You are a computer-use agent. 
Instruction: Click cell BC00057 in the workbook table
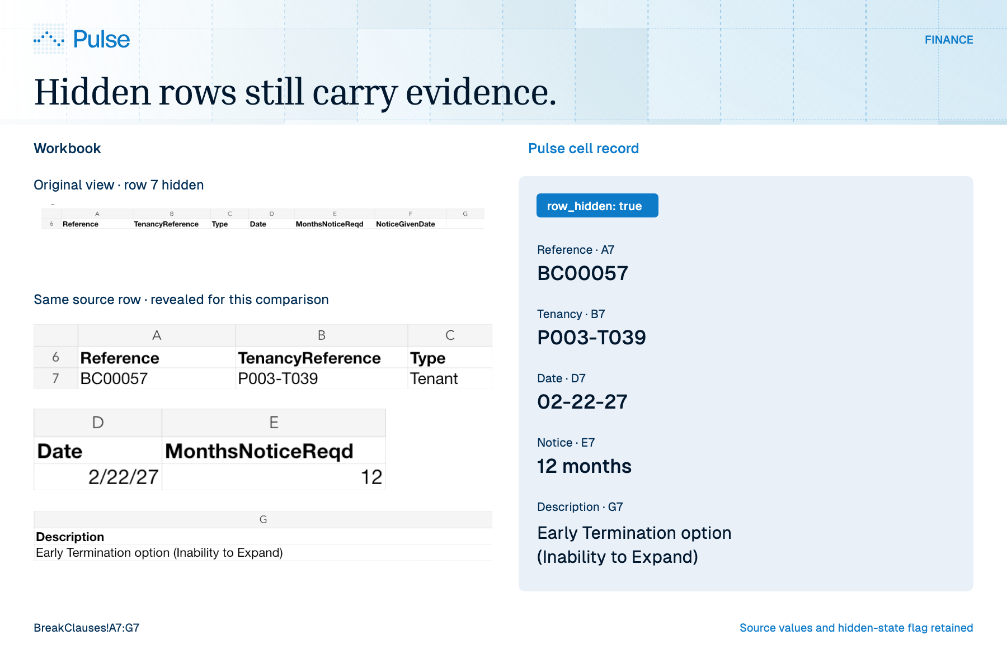[157, 378]
